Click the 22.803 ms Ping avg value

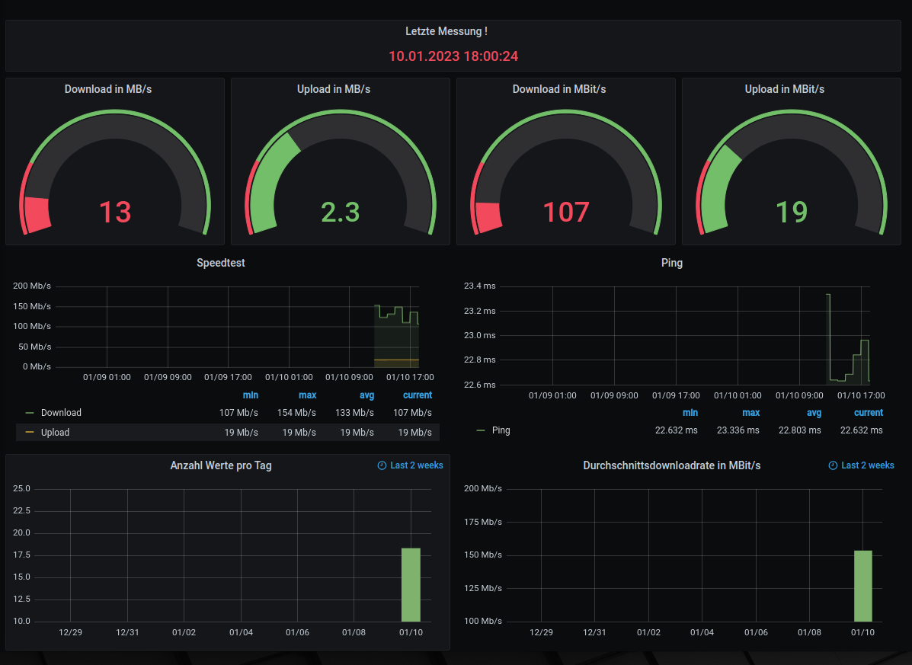coord(800,430)
